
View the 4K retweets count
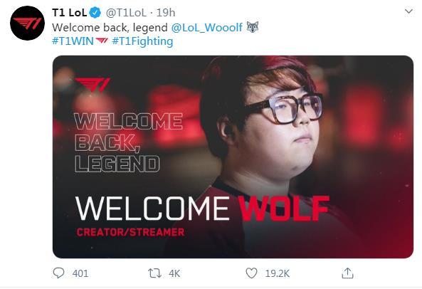174,273
